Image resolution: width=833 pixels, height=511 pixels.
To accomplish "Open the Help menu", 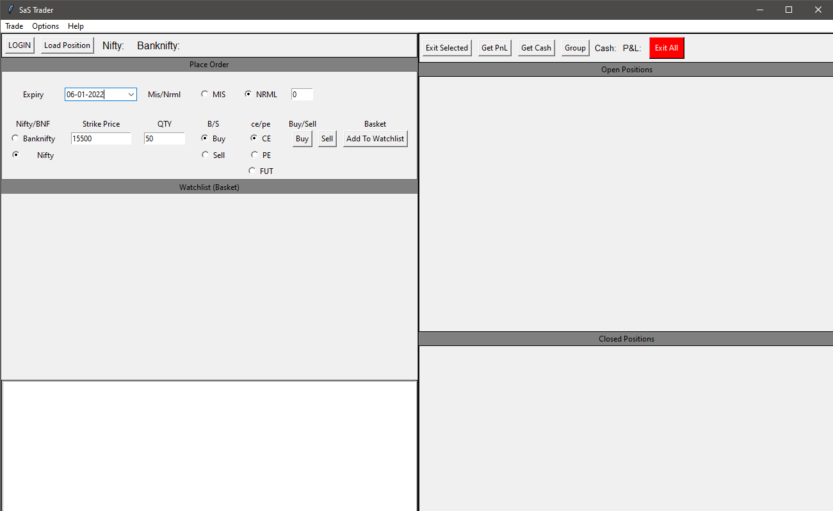I will [x=76, y=26].
